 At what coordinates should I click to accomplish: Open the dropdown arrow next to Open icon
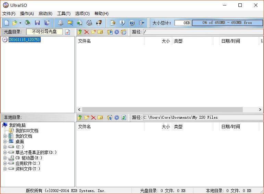click(20, 23)
